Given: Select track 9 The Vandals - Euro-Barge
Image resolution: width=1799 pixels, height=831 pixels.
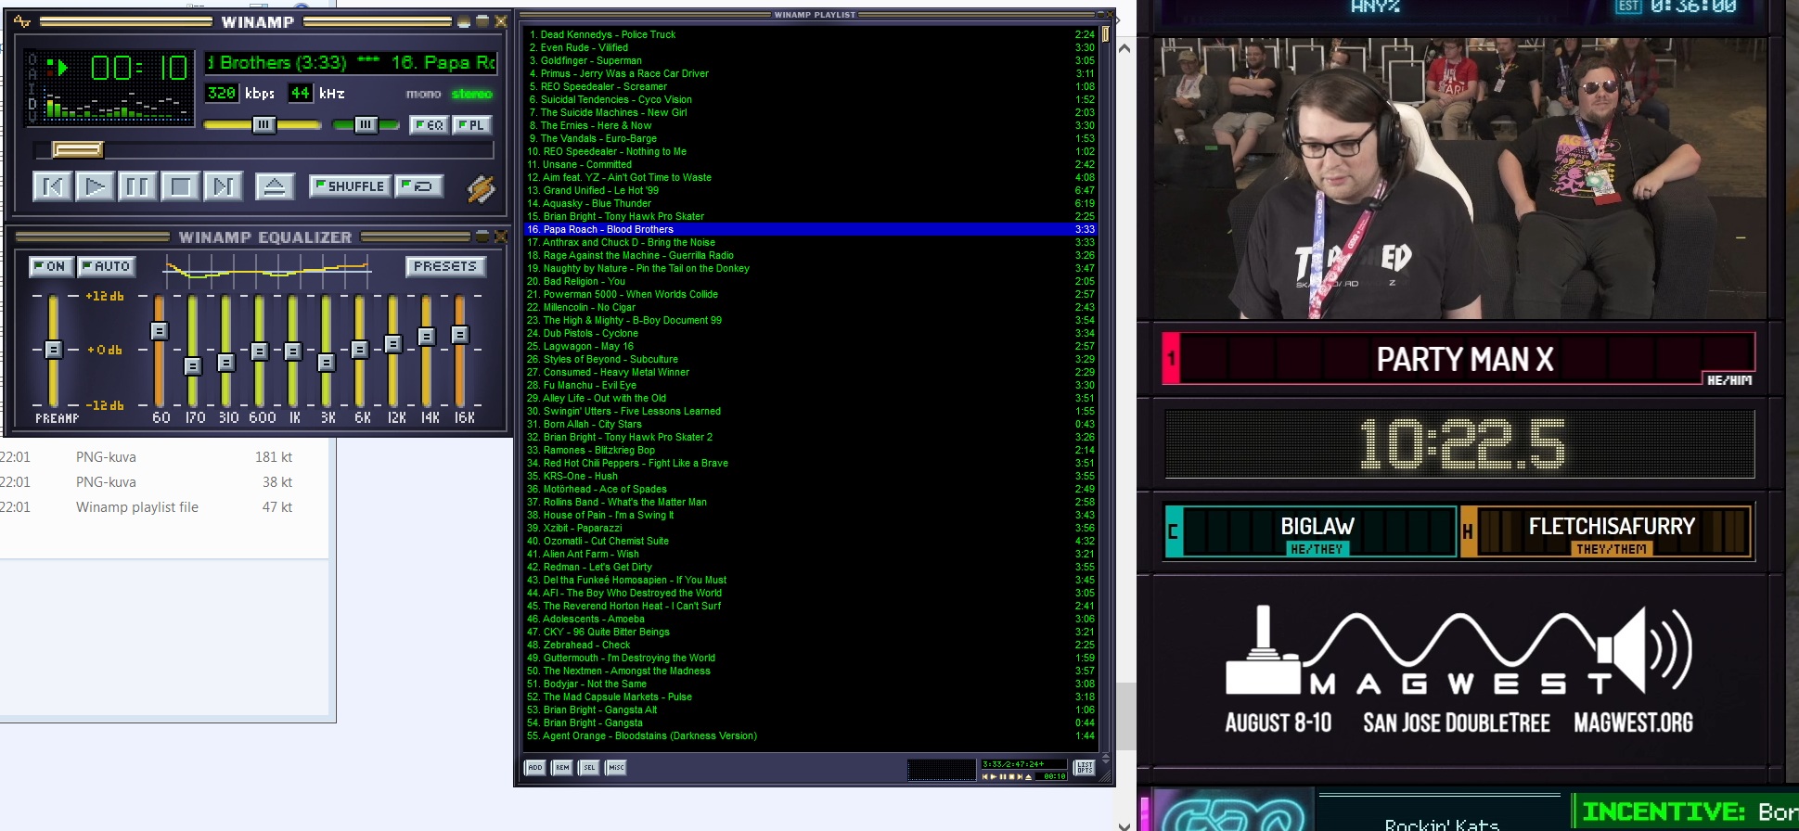Looking at the screenshot, I should [811, 138].
